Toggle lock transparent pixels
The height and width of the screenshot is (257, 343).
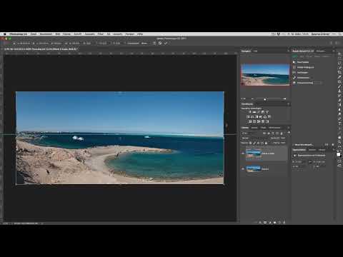tap(250, 143)
